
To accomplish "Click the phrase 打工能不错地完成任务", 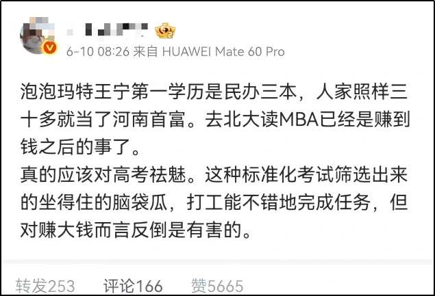I will 278,202.
